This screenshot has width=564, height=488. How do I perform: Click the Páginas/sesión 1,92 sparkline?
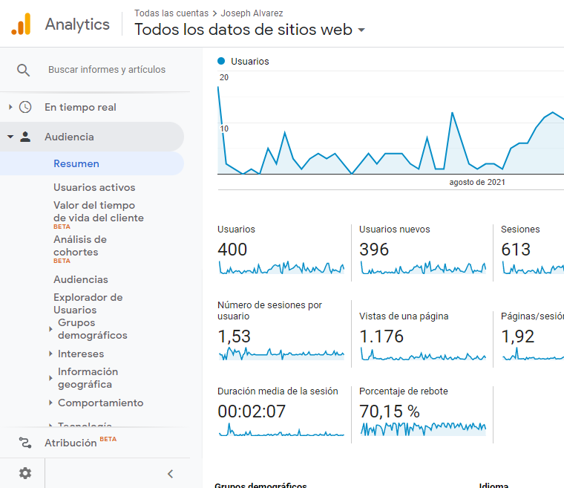(533, 354)
